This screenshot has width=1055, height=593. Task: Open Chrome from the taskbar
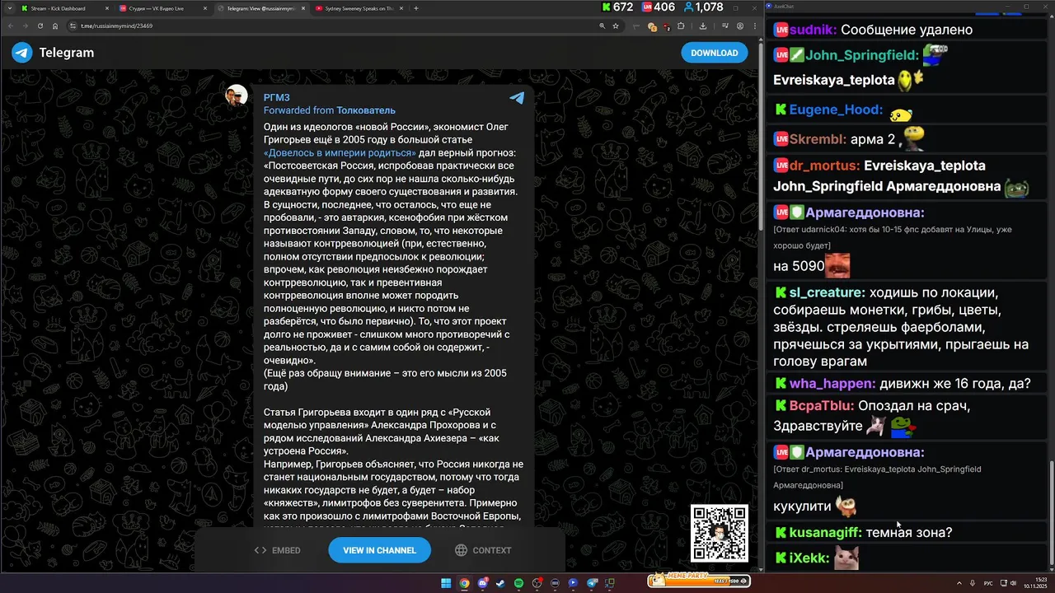tap(464, 583)
